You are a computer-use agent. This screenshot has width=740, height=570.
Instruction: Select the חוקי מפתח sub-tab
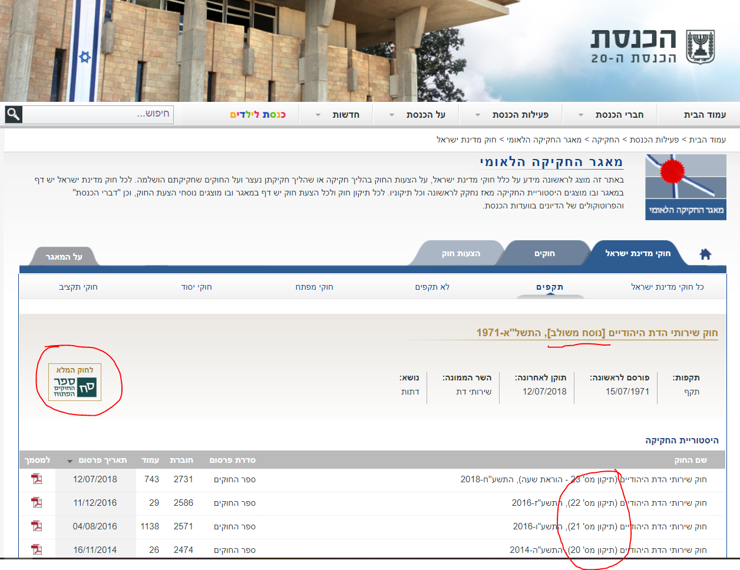pyautogui.click(x=315, y=287)
